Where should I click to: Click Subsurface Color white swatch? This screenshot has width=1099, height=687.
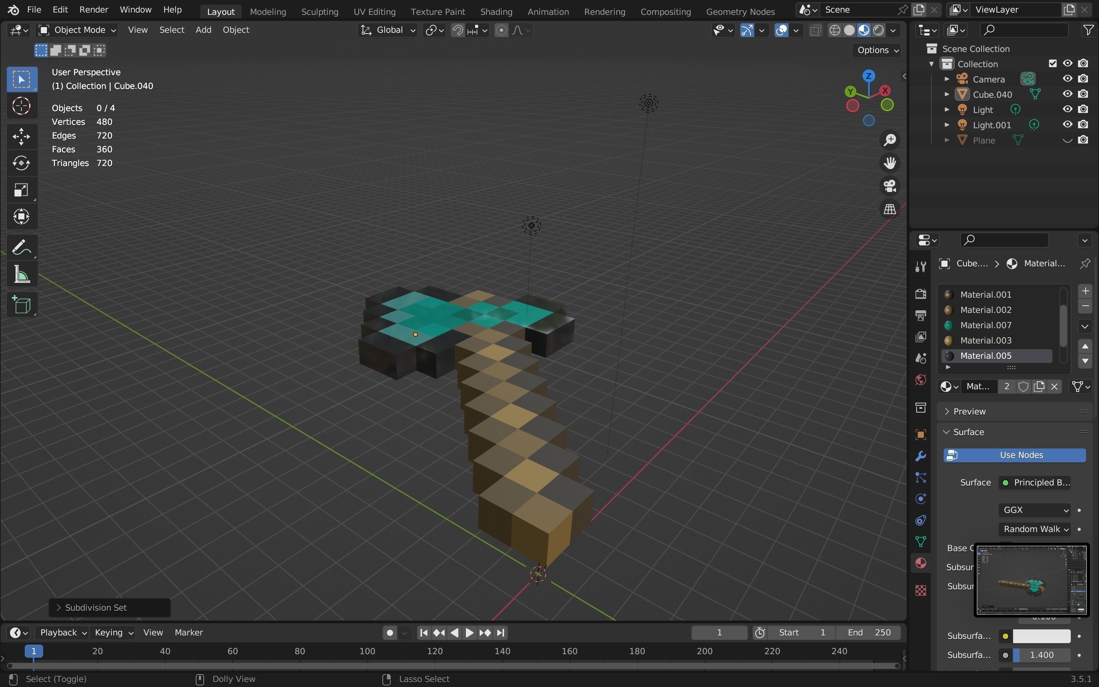(1041, 637)
